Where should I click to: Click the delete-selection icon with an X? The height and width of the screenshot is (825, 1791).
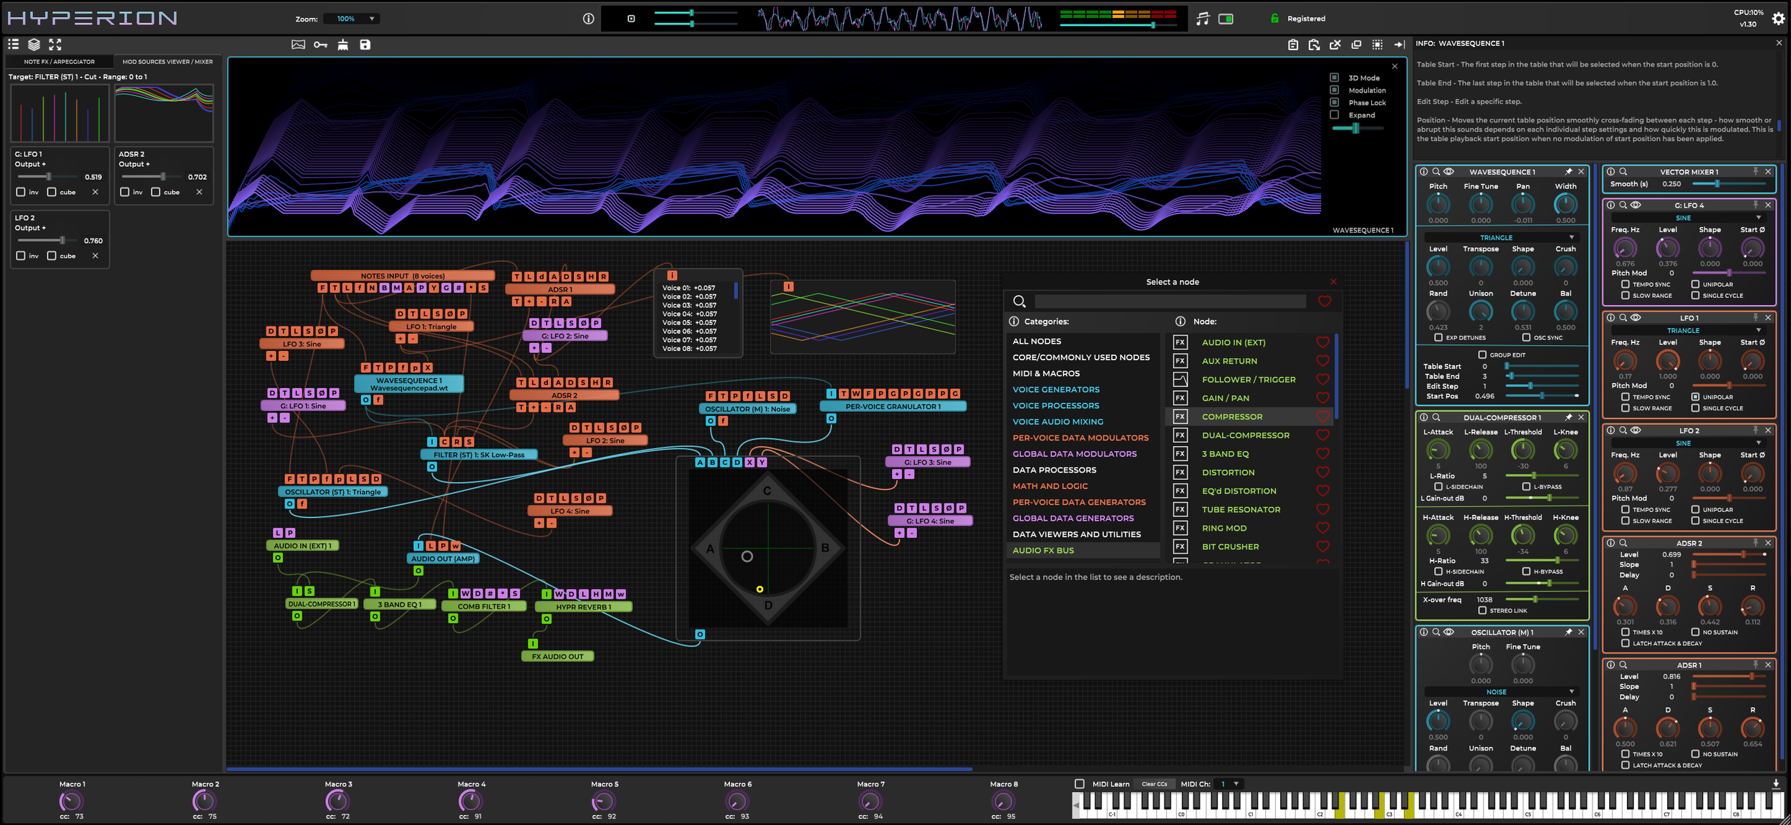[x=1335, y=44]
